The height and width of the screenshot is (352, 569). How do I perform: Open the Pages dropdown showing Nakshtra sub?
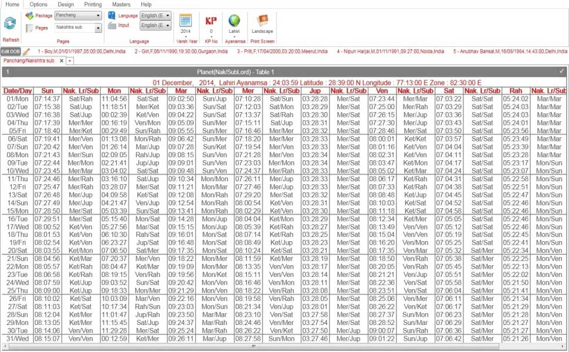tap(78, 28)
